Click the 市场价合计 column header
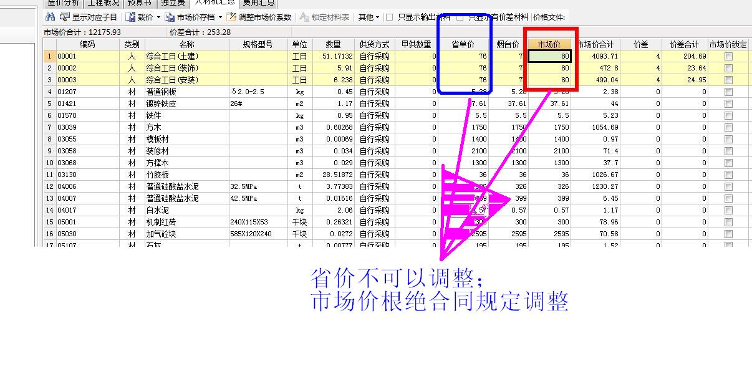 pos(595,44)
